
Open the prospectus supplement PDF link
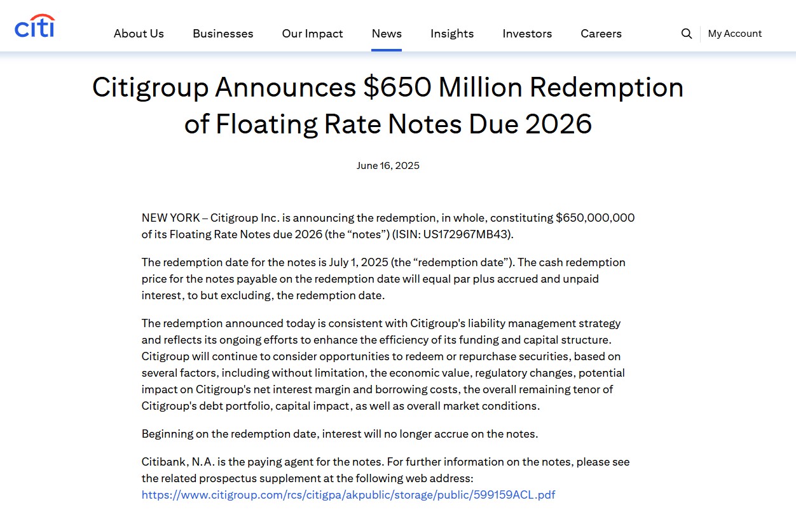tap(348, 494)
